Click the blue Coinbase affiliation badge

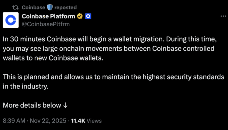click(88, 17)
